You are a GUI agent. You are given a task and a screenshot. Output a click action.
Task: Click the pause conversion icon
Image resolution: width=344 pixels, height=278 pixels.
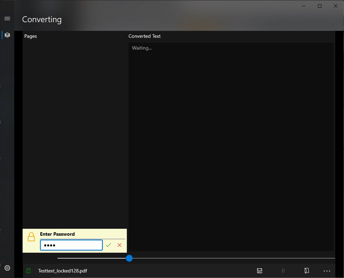(283, 271)
